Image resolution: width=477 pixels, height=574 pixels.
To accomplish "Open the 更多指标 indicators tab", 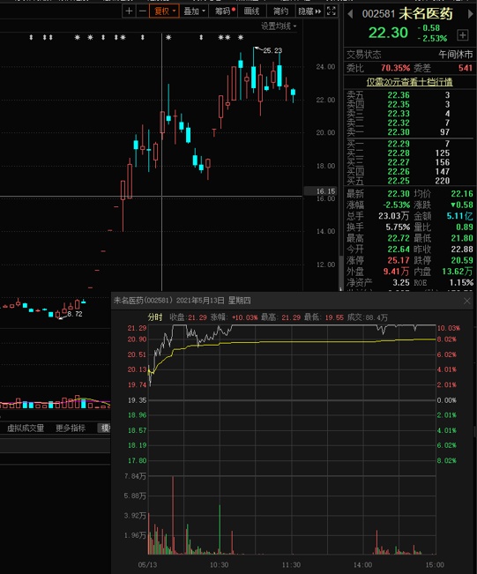I will [x=71, y=428].
